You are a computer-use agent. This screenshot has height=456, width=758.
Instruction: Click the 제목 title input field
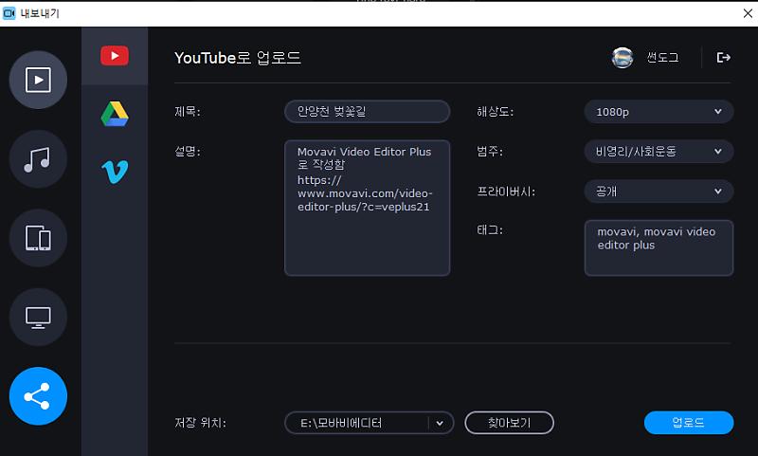tap(368, 112)
